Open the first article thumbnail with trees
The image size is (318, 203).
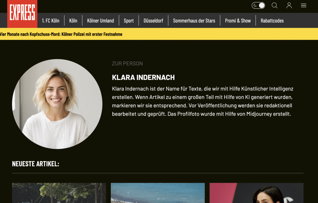59,193
